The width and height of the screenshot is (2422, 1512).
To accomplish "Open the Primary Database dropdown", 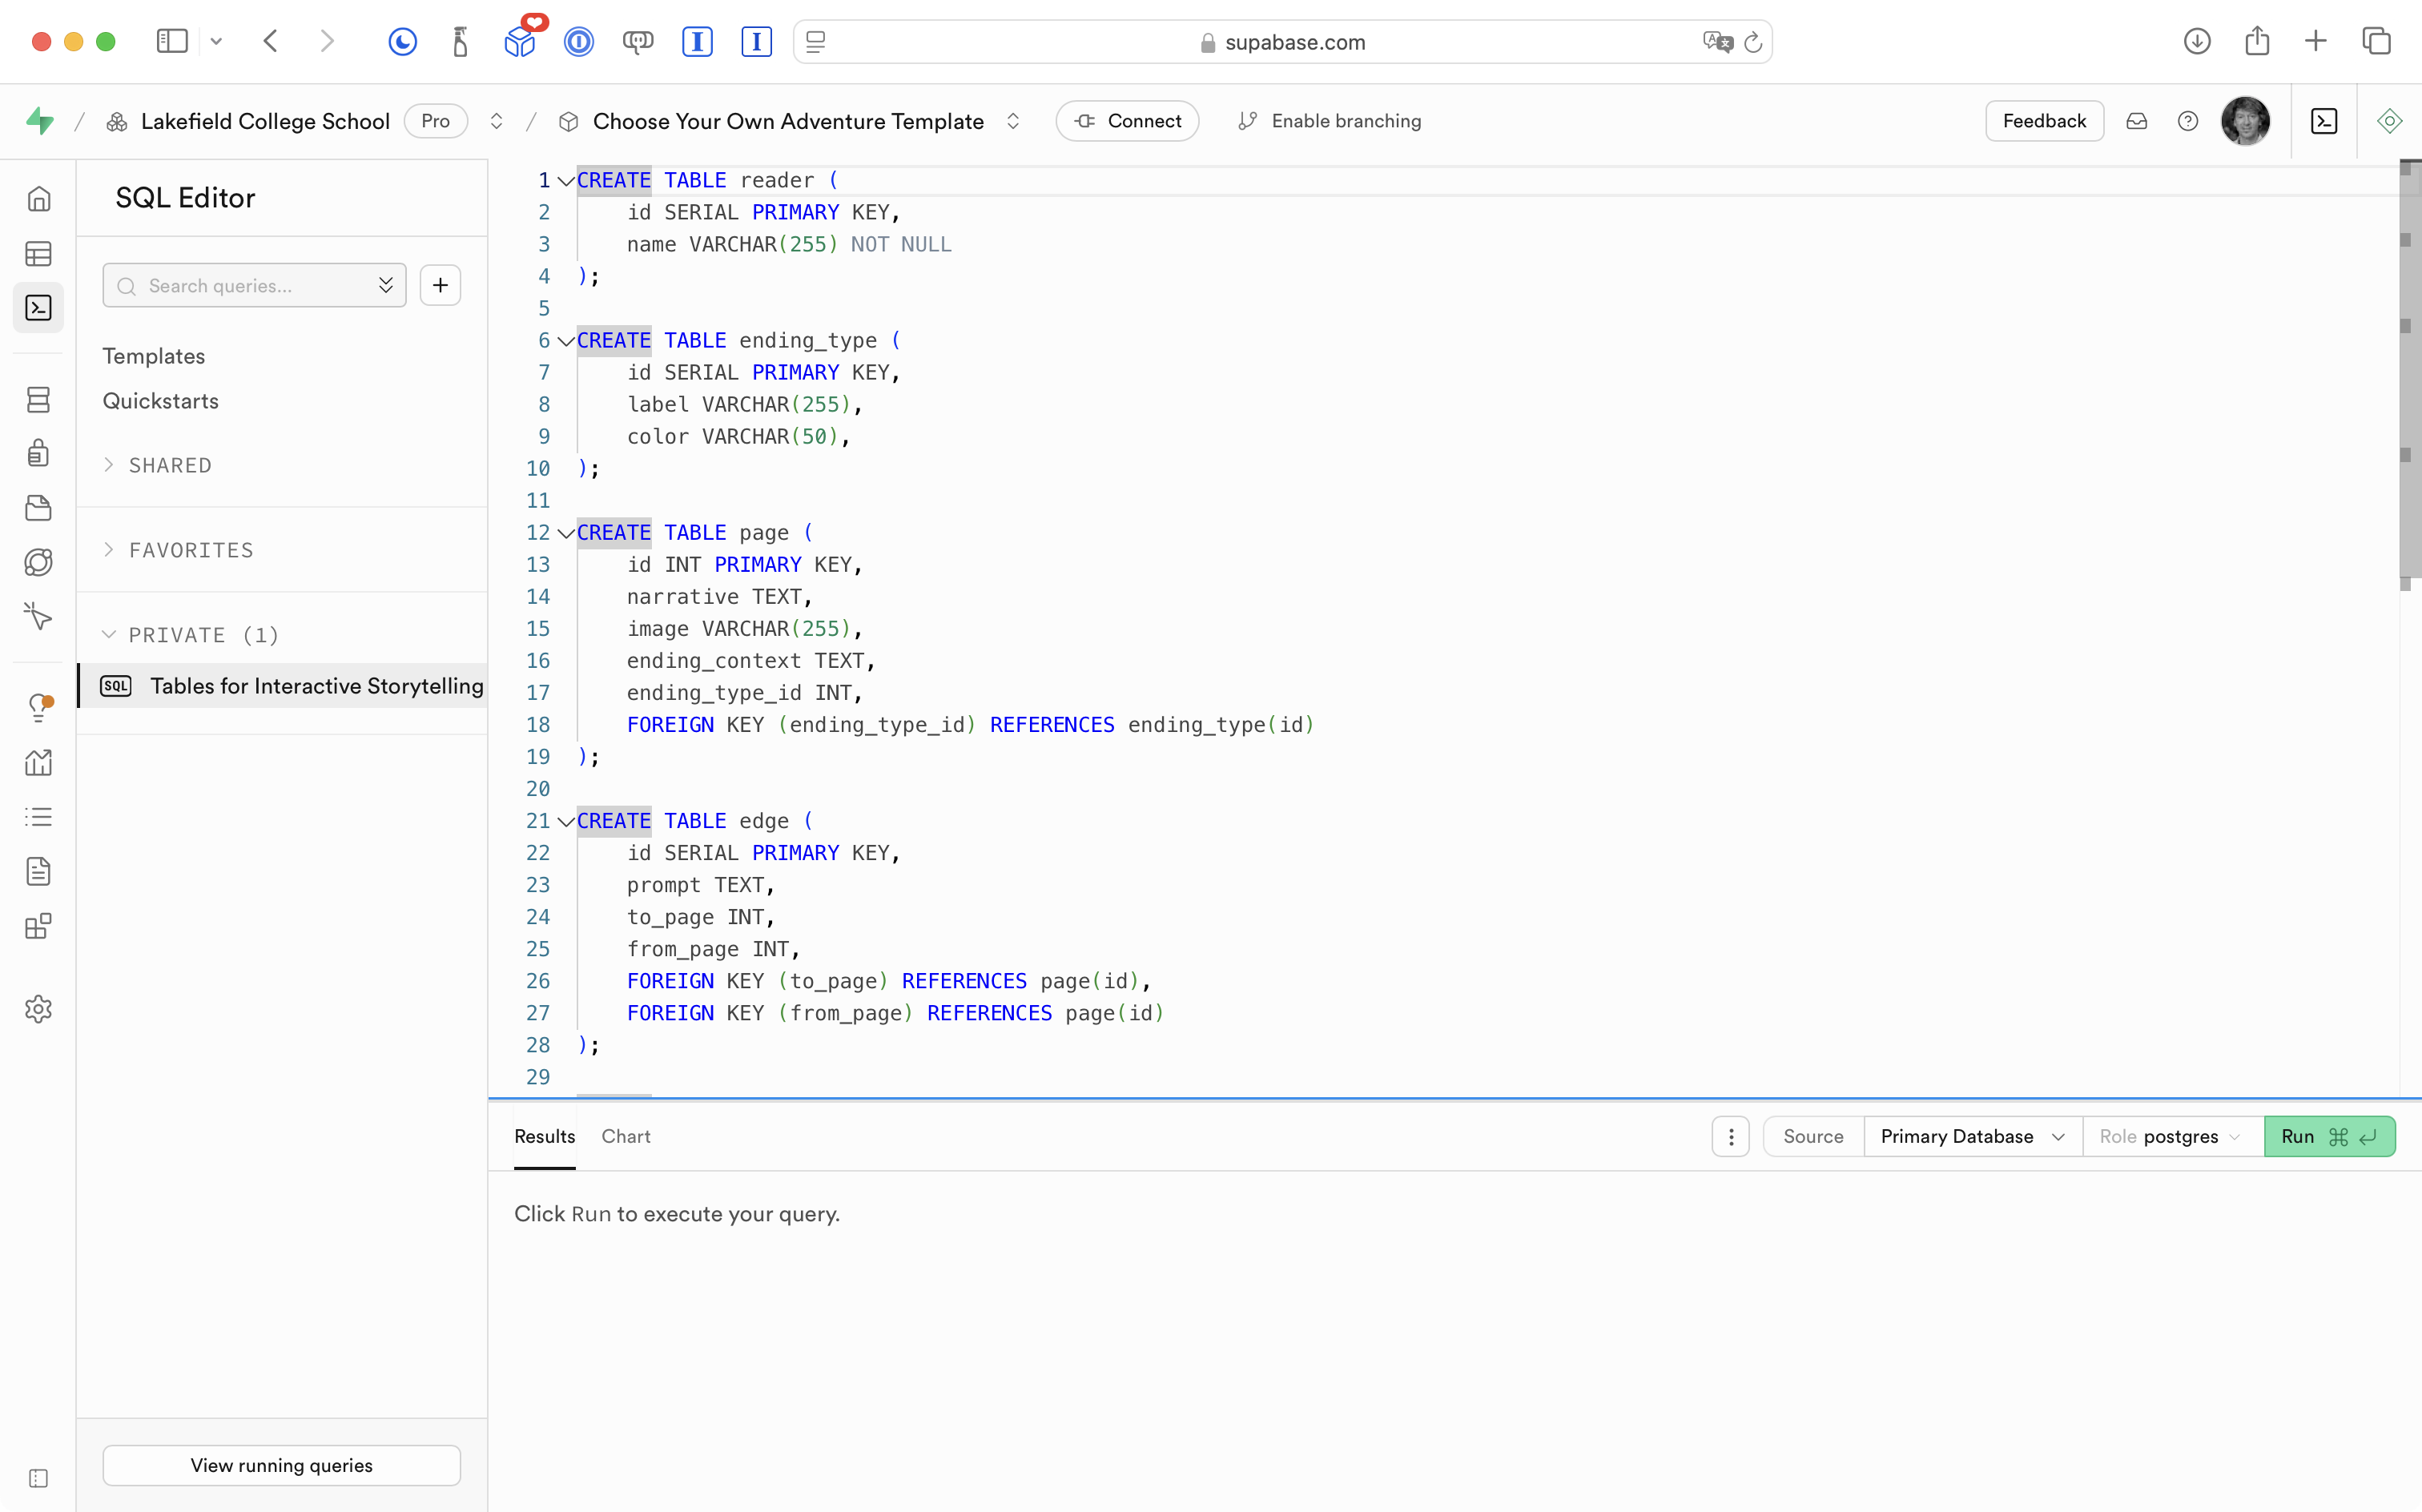I will tap(1971, 1136).
